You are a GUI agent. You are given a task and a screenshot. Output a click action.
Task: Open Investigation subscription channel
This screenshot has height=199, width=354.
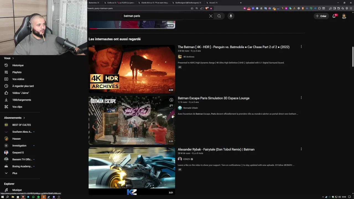click(x=19, y=146)
